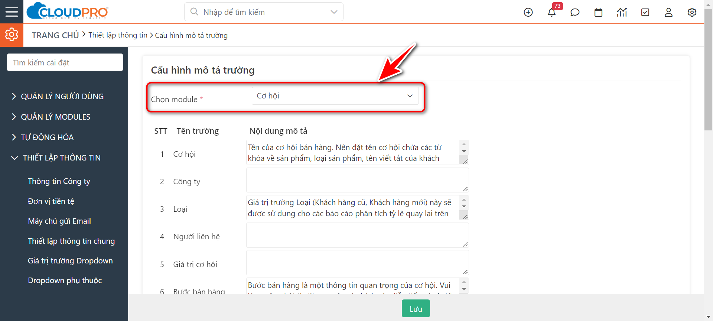Click 'Công ty' field name
This screenshot has width=713, height=321.
[187, 182]
